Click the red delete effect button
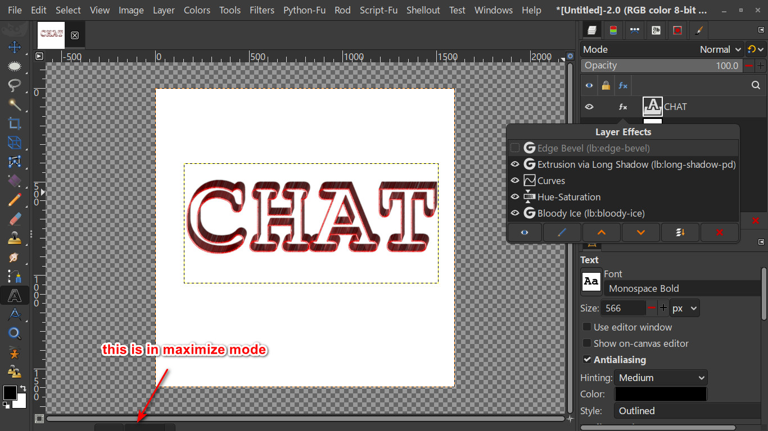The height and width of the screenshot is (431, 768). tap(720, 232)
